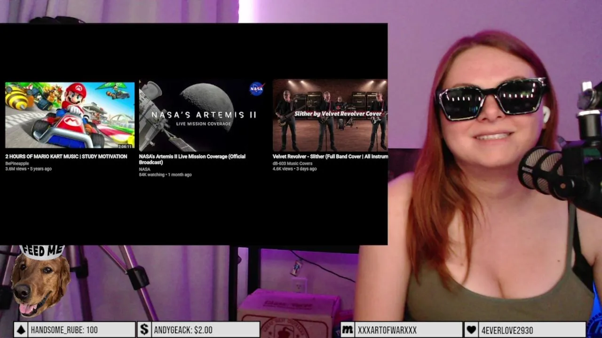Click the 'm' icon beside XXXARTOFWARXXX
Image resolution: width=602 pixels, height=338 pixels.
[x=348, y=330]
